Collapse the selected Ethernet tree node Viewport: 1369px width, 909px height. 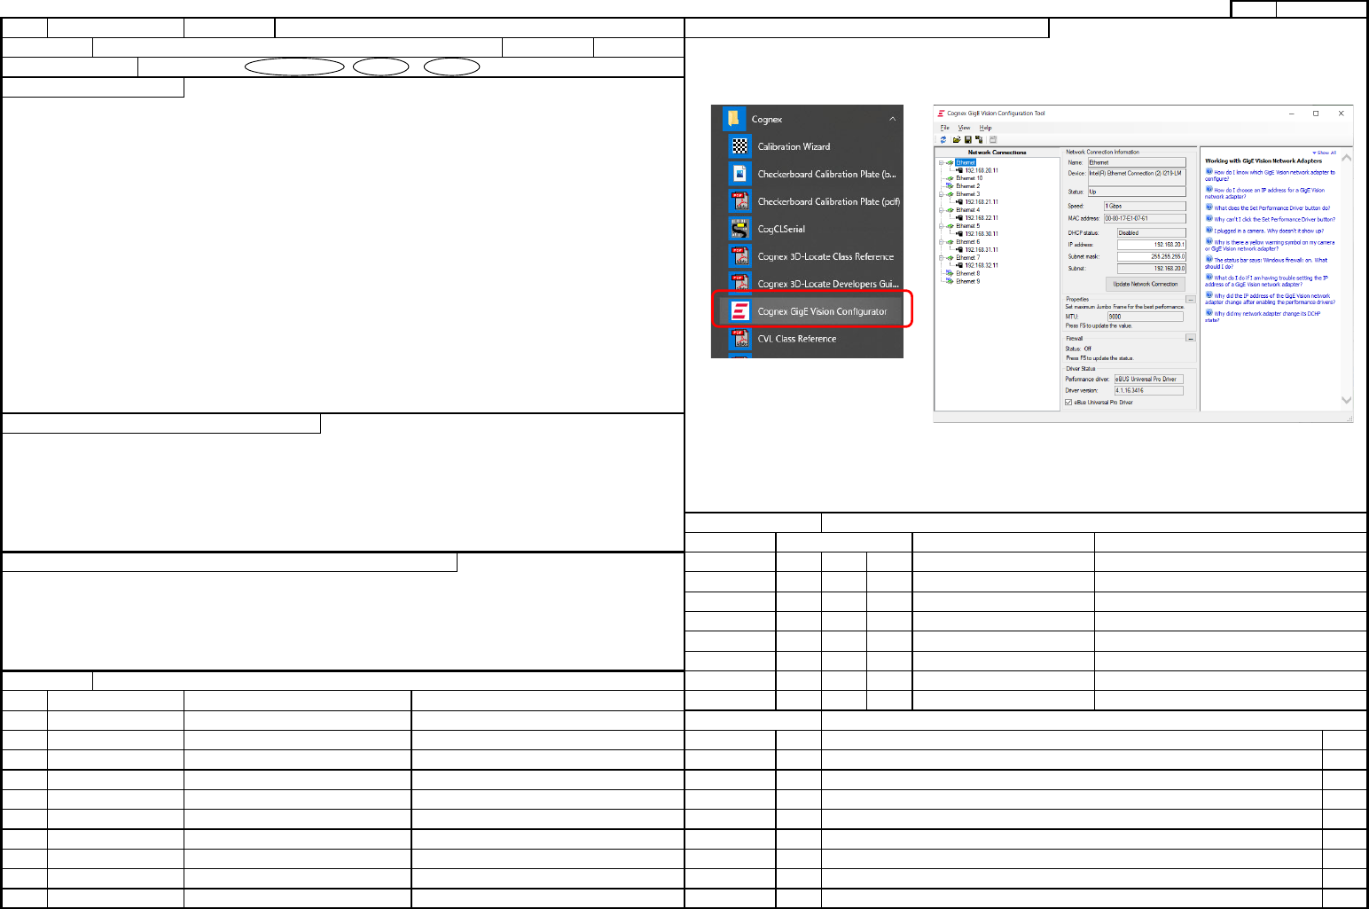942,162
